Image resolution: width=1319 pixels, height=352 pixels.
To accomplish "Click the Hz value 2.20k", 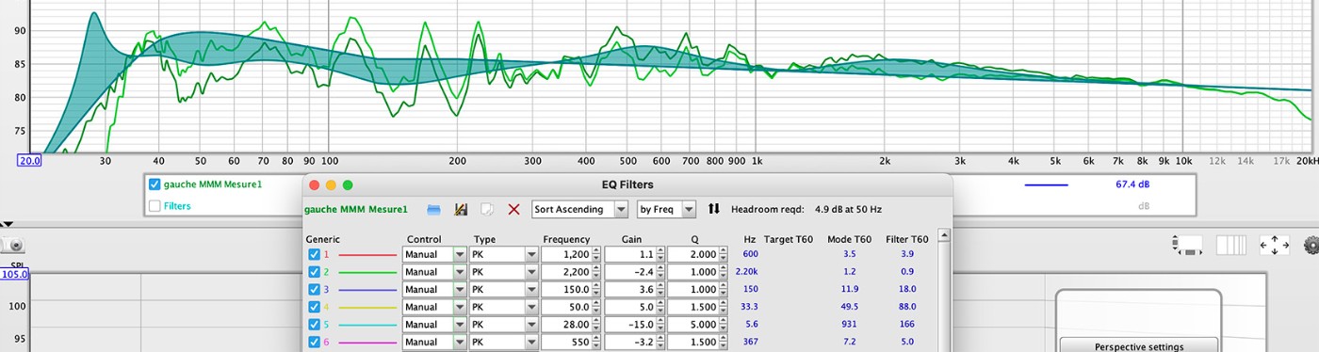I will (745, 272).
